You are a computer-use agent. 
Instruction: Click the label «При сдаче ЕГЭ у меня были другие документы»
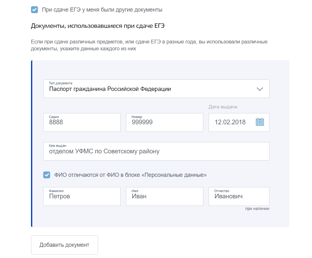(102, 10)
